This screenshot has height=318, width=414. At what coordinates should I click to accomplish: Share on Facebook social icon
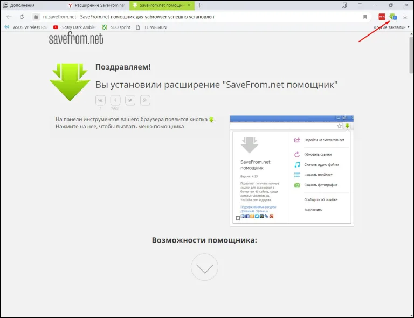pyautogui.click(x=115, y=100)
